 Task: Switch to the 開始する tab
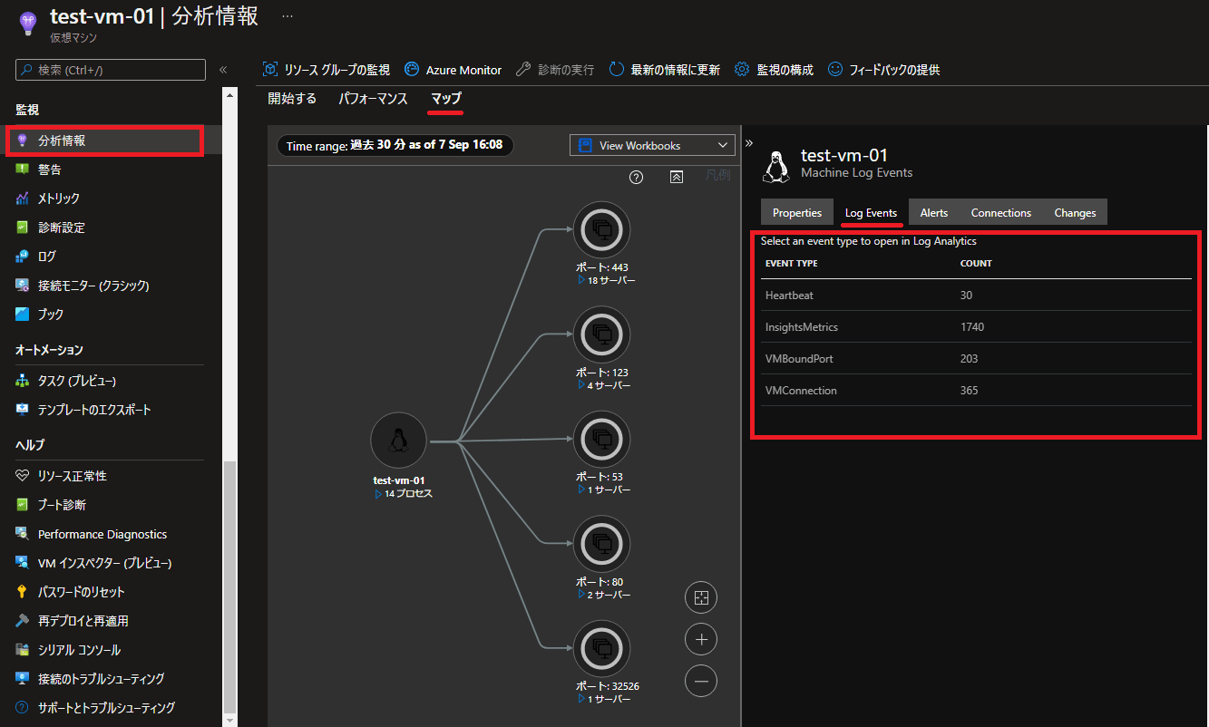(x=292, y=99)
